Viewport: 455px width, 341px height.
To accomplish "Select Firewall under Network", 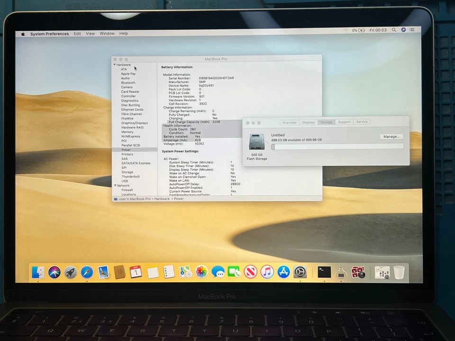I will coord(127,190).
